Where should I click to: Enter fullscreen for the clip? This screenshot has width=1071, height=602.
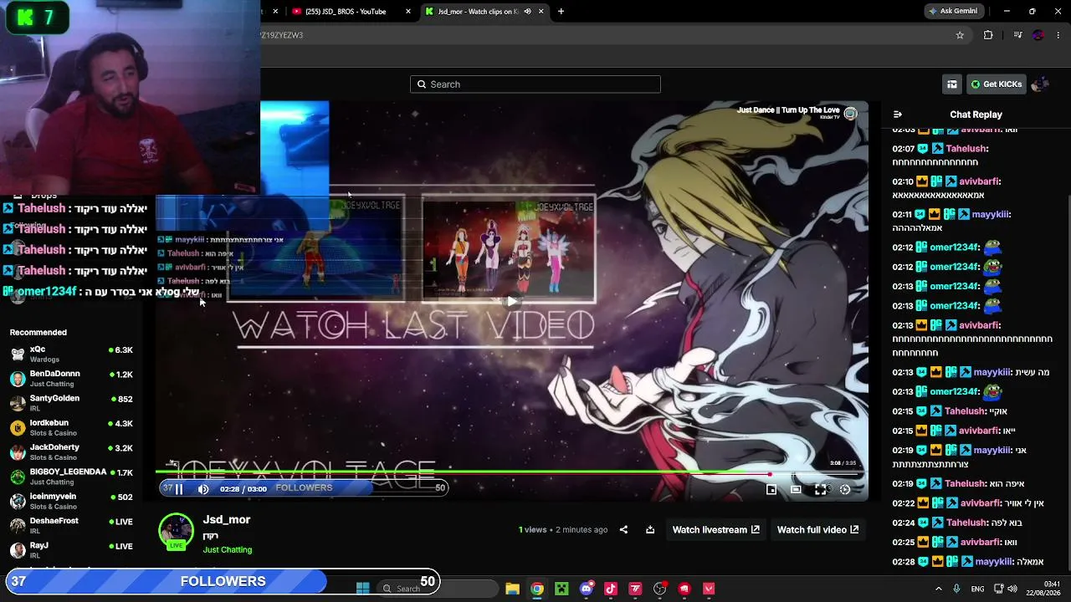click(820, 490)
